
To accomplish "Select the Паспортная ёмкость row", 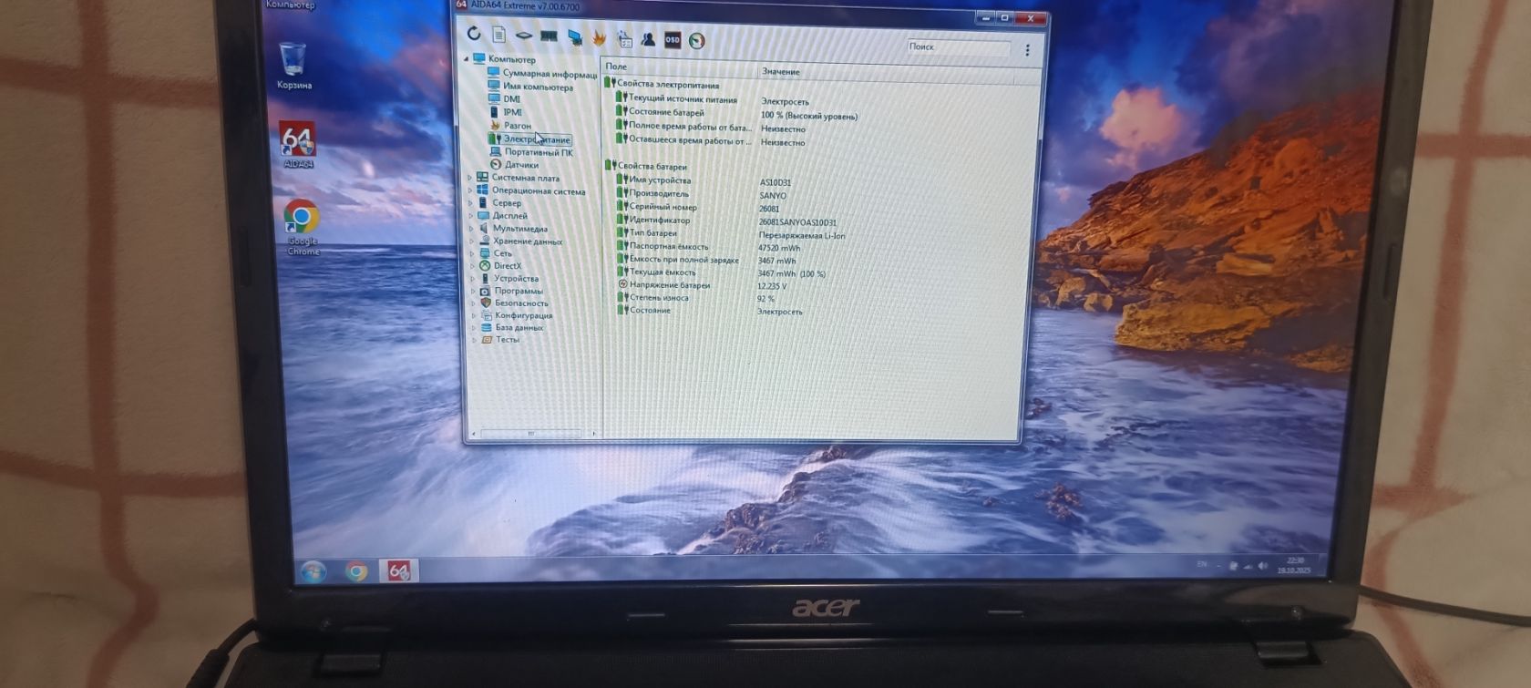I will click(710, 247).
